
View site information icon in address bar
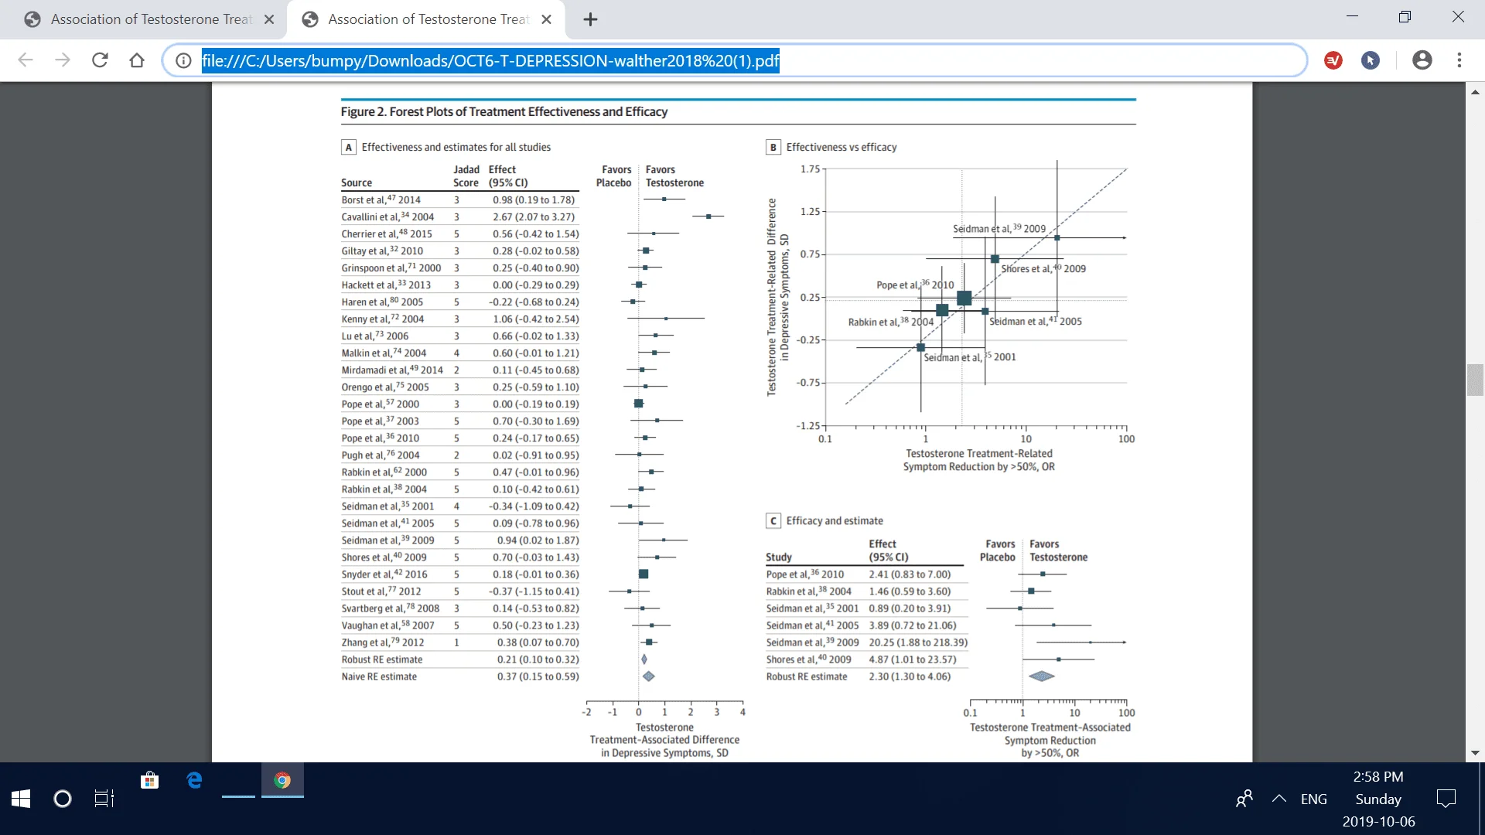pyautogui.click(x=183, y=60)
